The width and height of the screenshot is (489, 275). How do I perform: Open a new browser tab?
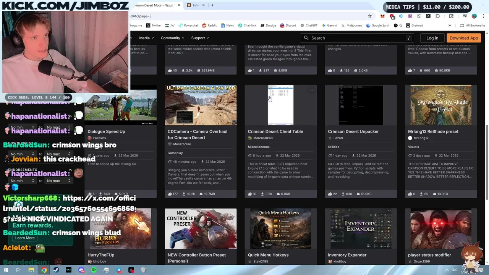(x=213, y=5)
